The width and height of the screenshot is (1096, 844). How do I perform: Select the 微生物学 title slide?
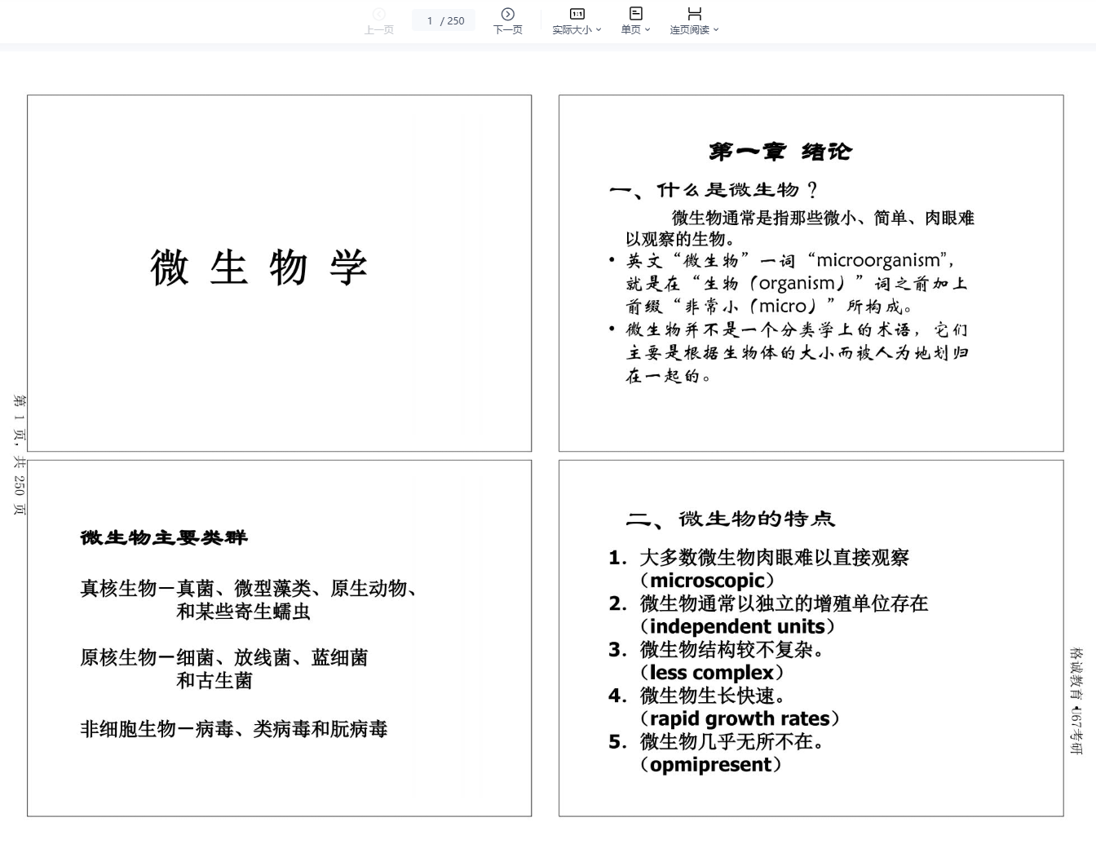click(279, 273)
